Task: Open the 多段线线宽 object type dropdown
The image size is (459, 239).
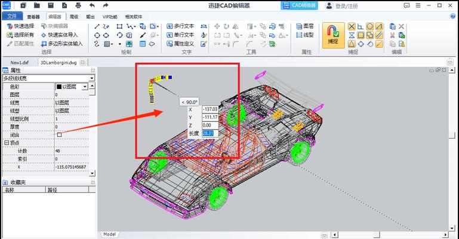Action: click(92, 78)
